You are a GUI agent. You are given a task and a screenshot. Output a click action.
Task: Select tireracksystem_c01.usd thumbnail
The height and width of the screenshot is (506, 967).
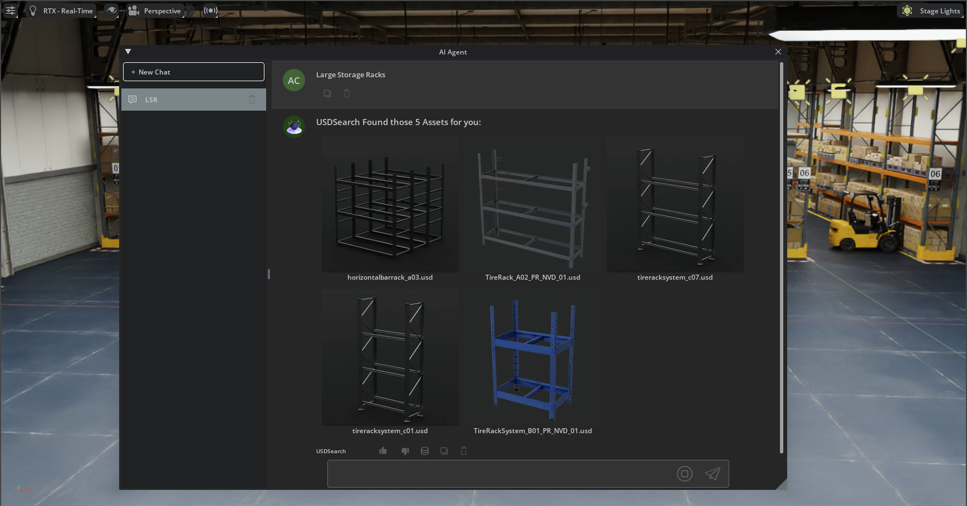pos(390,358)
